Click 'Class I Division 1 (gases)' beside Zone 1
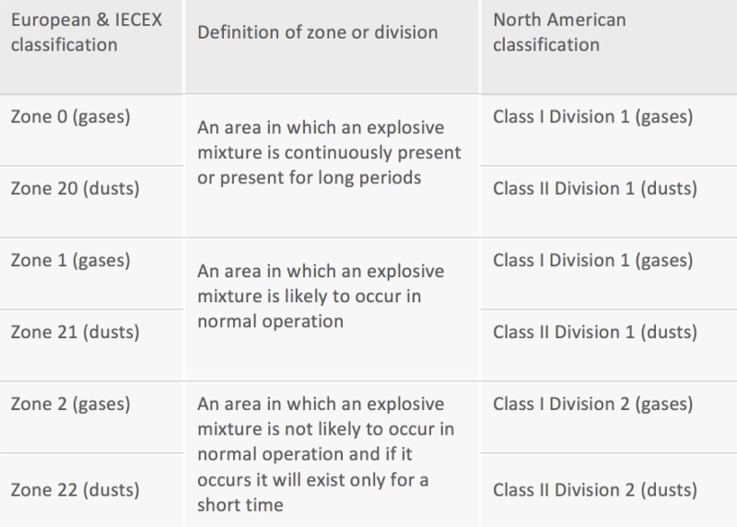Image resolution: width=737 pixels, height=527 pixels. pyautogui.click(x=592, y=261)
